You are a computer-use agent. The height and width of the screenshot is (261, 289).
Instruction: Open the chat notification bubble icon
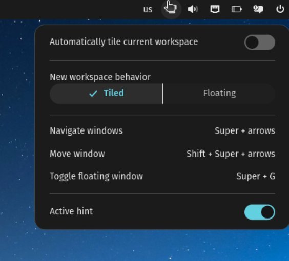pos(258,9)
